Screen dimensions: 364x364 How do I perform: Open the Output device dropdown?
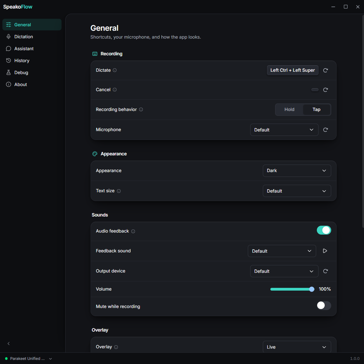click(x=284, y=271)
